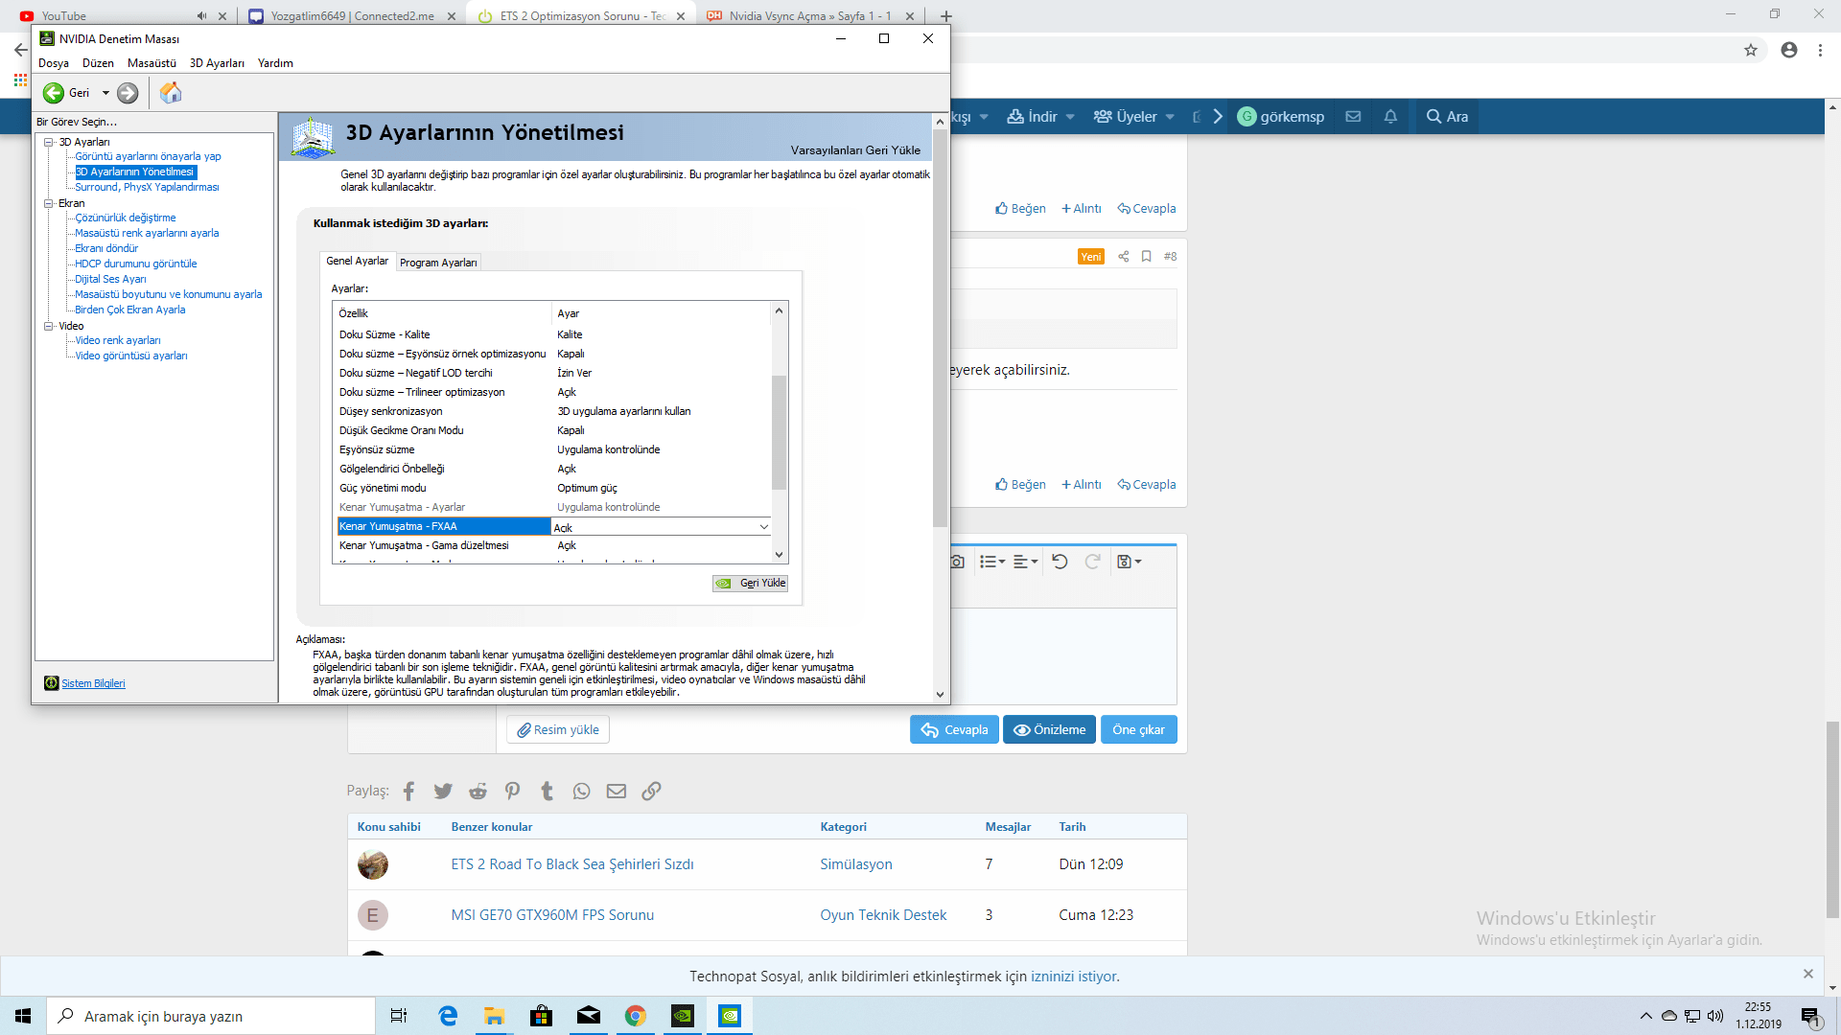Click the settings list vertical scrollbar

[779, 431]
